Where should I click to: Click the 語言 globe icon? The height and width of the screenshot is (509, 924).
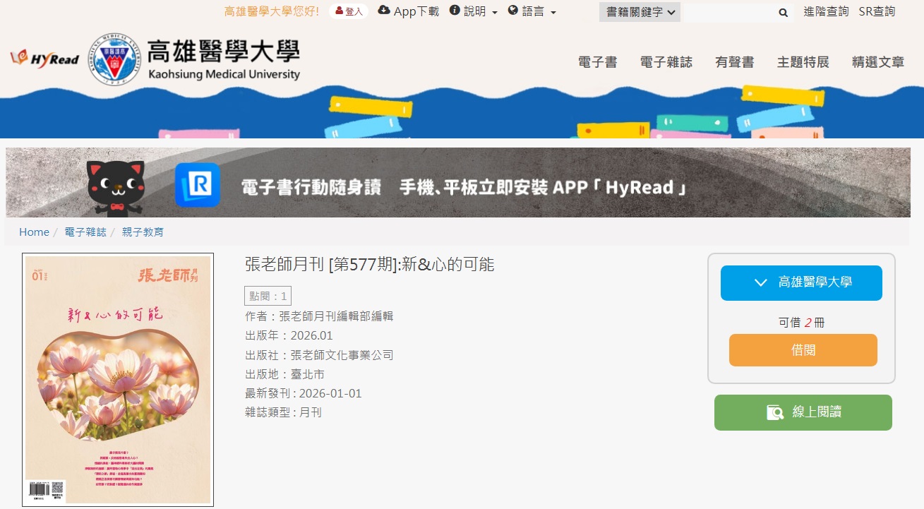(512, 11)
